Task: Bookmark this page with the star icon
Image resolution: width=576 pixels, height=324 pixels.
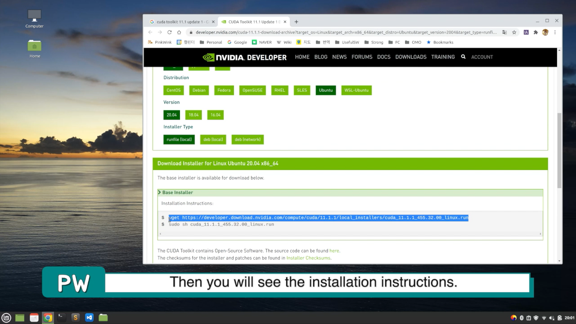Action: tap(514, 32)
